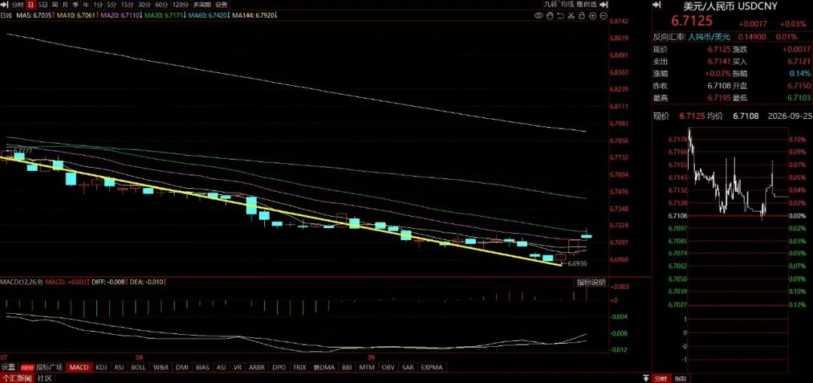The height and width of the screenshot is (383, 813).
Task: Select the KDJ indicator tab
Action: (101, 367)
